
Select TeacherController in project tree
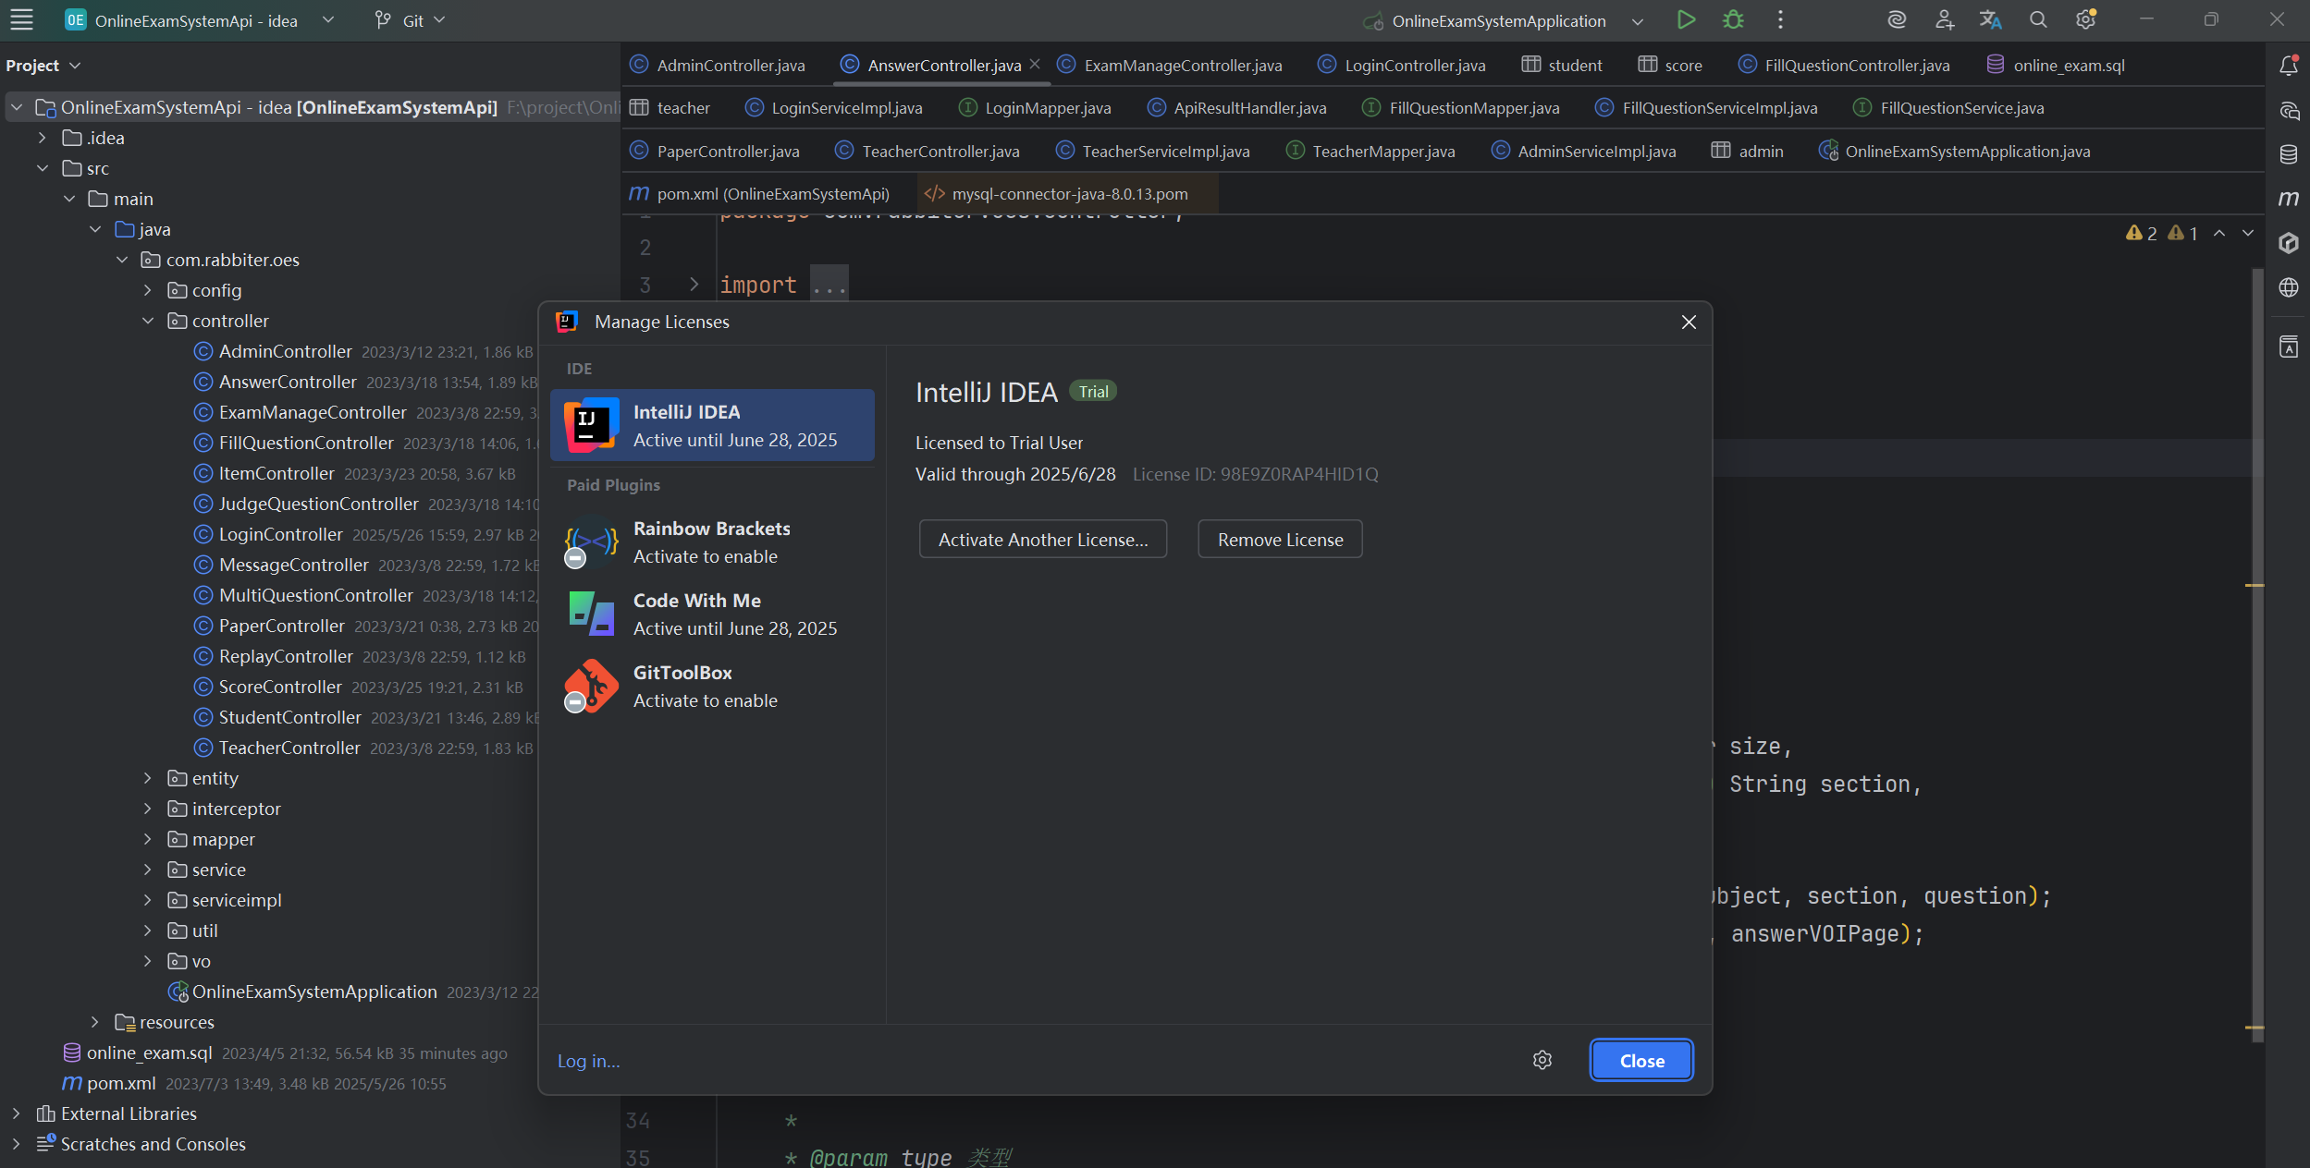[289, 748]
